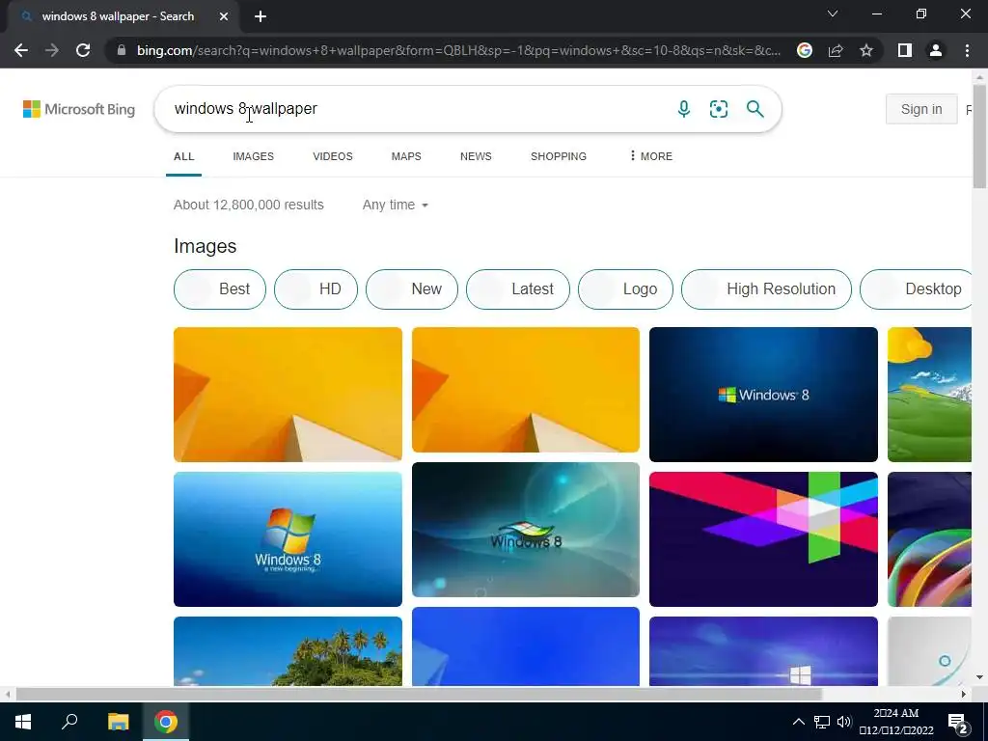Open the colorful crossing ribbons wallpaper thumbnail
This screenshot has width=988, height=741.
click(763, 539)
